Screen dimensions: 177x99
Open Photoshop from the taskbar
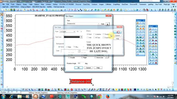(76, 97)
